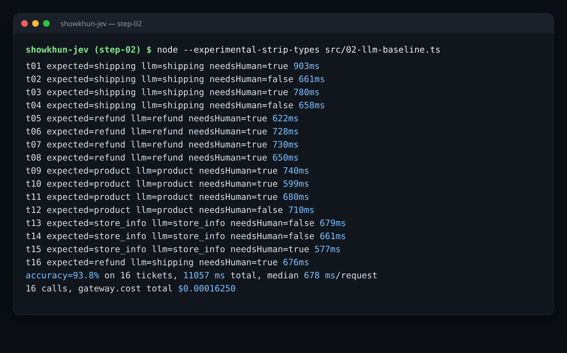
Task: Click the --experimental-strip-types flag
Action: click(251, 50)
